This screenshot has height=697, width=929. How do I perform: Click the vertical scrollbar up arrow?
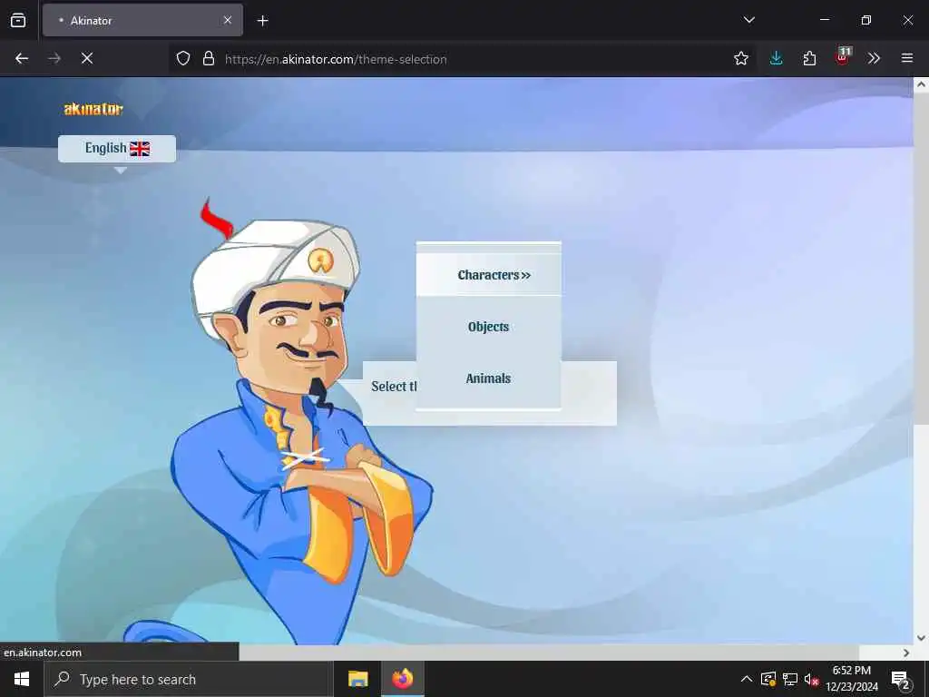(x=921, y=84)
